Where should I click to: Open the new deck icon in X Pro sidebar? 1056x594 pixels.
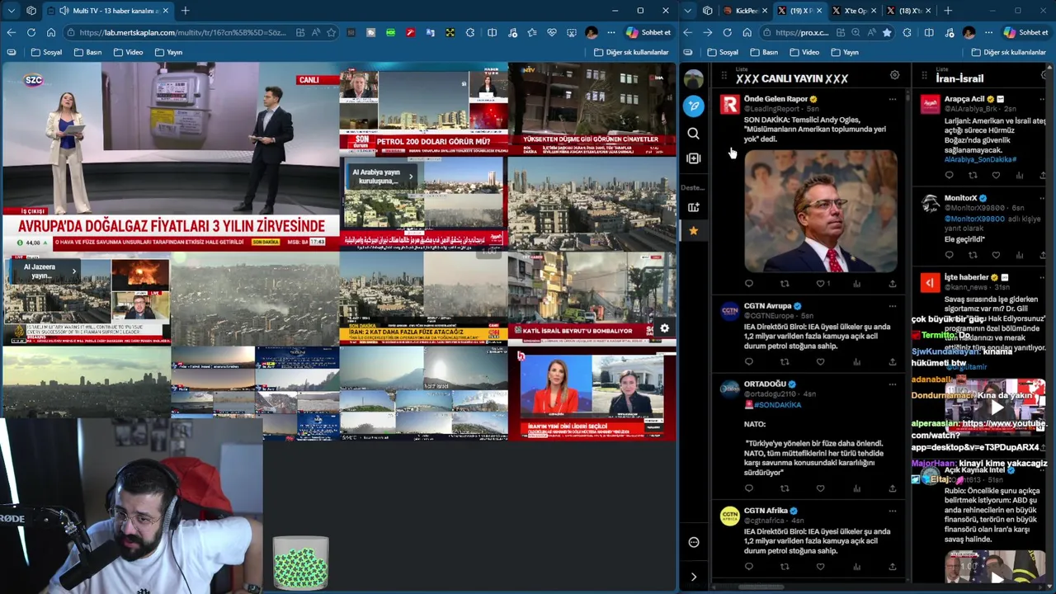[694, 207]
